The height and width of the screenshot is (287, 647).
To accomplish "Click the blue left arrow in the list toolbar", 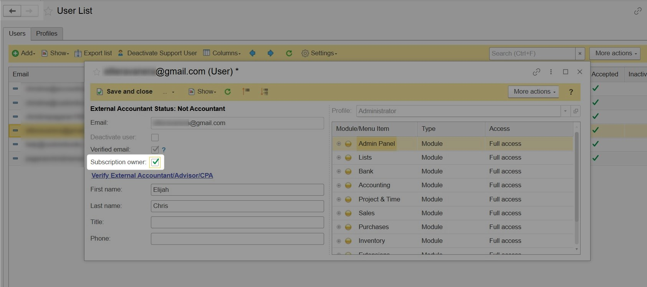I will tap(252, 53).
